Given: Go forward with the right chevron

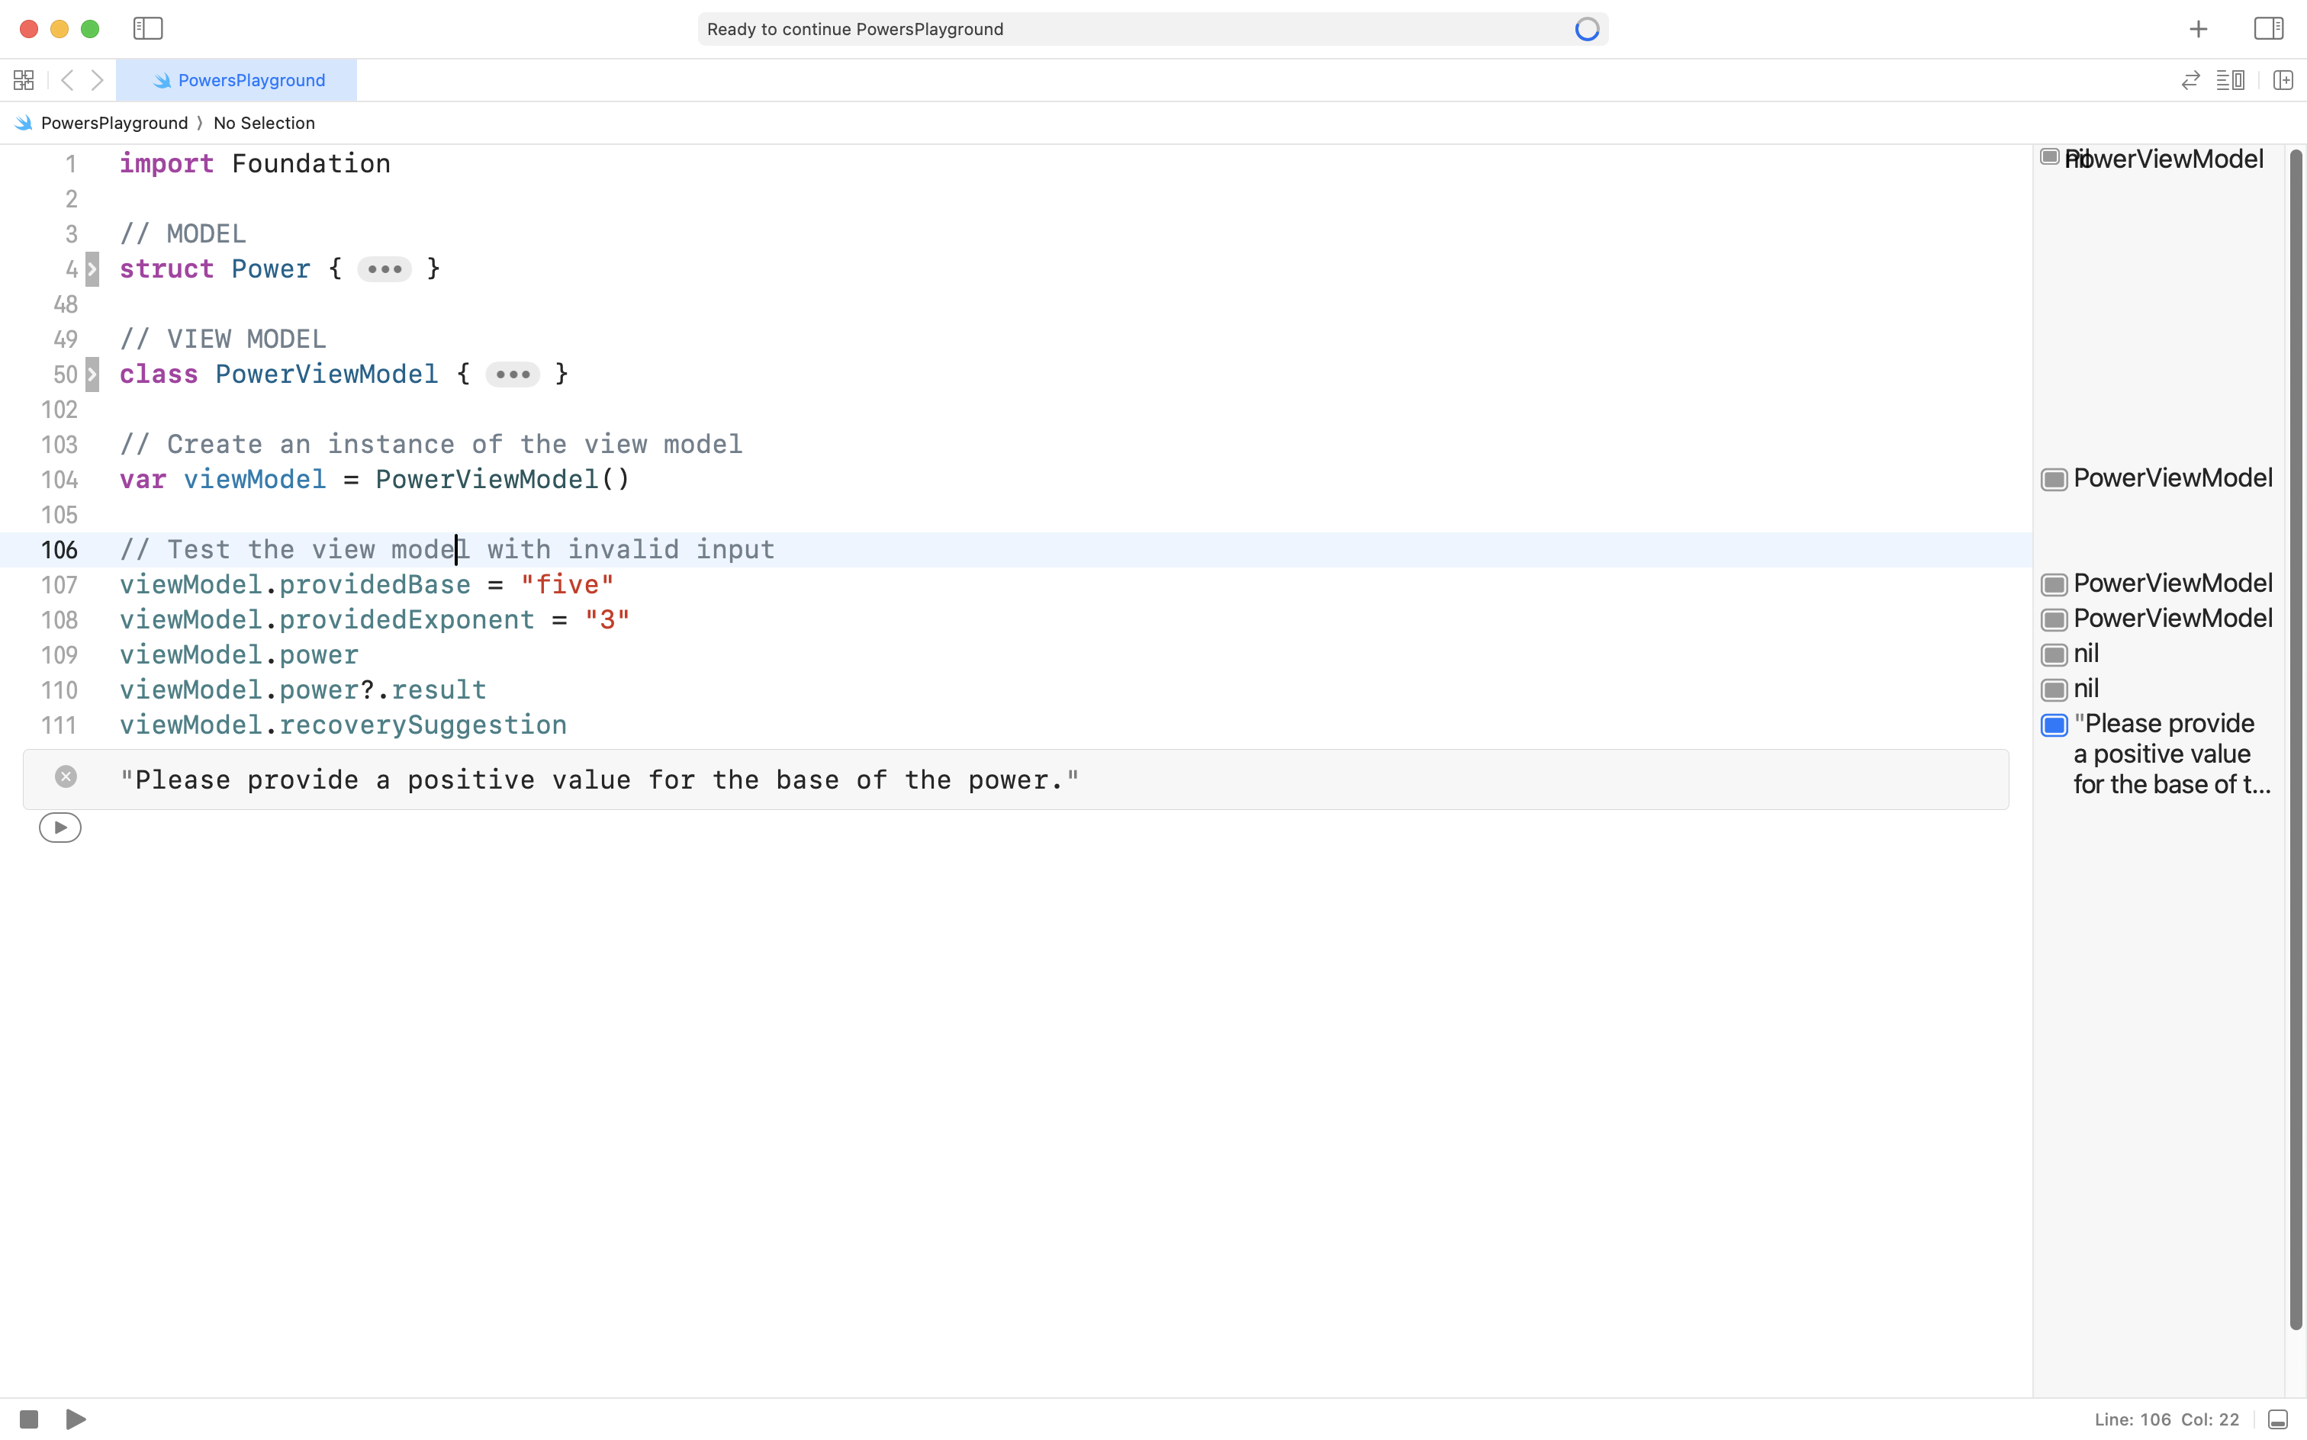Looking at the screenshot, I should click(x=97, y=80).
